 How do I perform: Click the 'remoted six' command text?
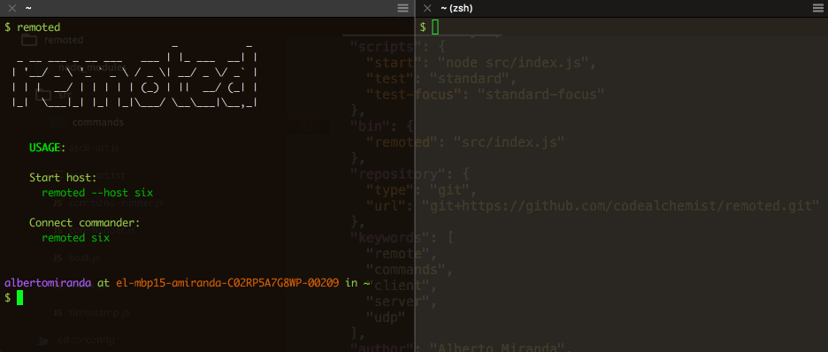[x=75, y=238]
